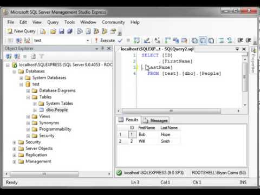Click the Change Connection icon
Screen dimensions: 260x195
[x=27, y=41]
